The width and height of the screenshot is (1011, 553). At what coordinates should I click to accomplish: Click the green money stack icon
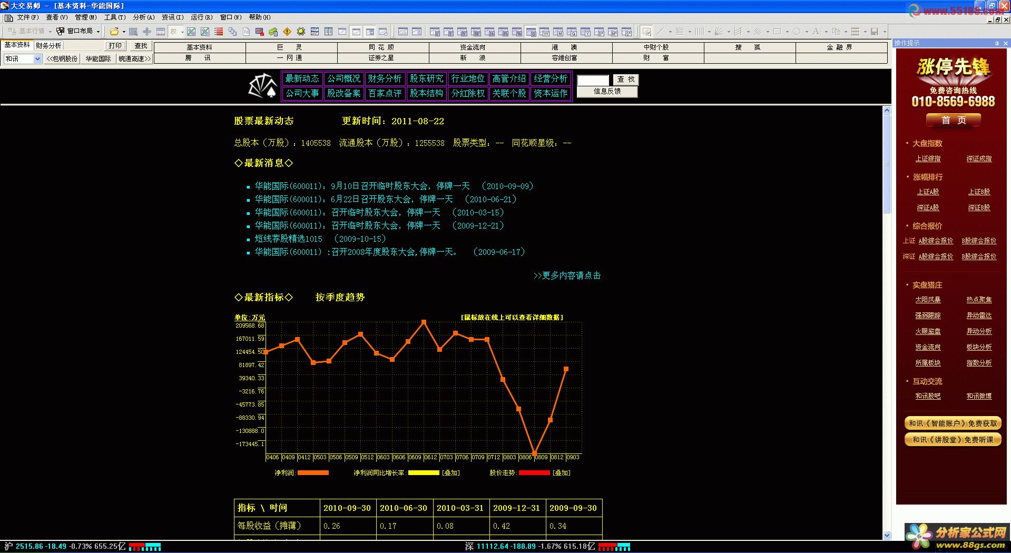pos(273,32)
